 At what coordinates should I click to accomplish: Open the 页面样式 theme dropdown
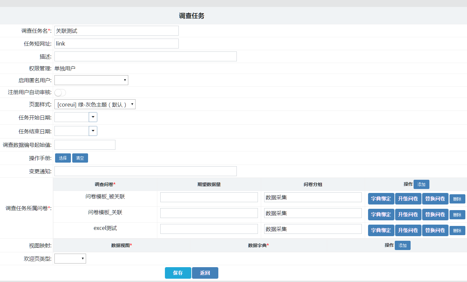point(95,105)
